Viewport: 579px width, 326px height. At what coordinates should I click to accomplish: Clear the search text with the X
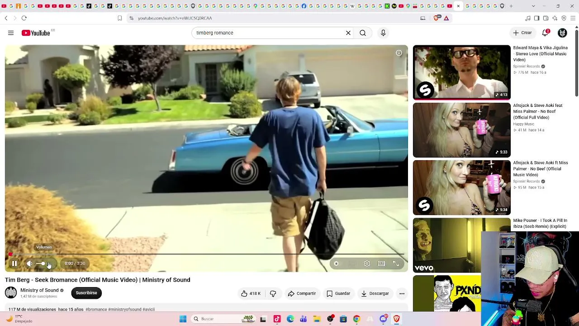348,33
